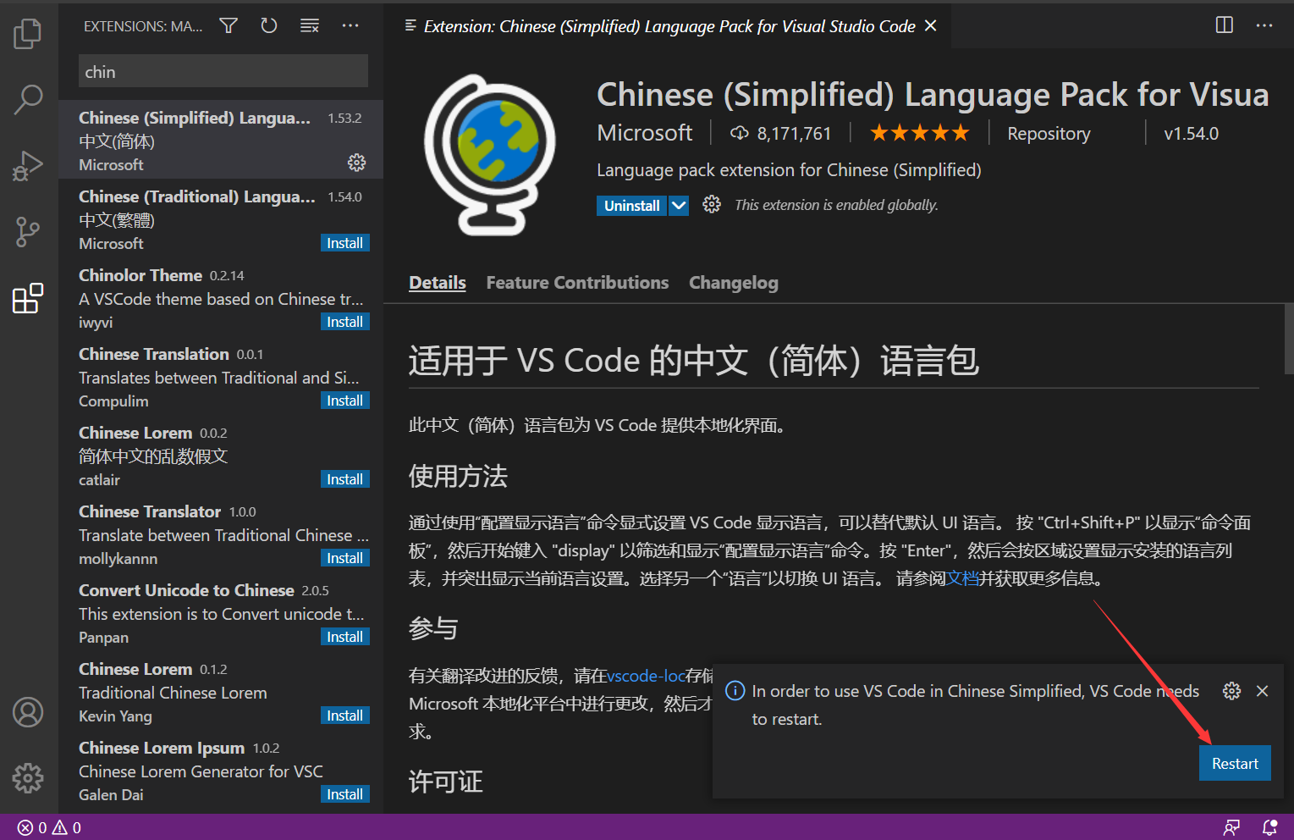
Task: Open the Explorer view in activity bar
Action: tap(28, 33)
